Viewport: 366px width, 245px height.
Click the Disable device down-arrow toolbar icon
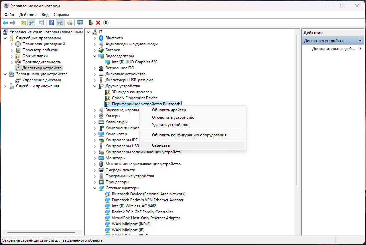(x=106, y=23)
